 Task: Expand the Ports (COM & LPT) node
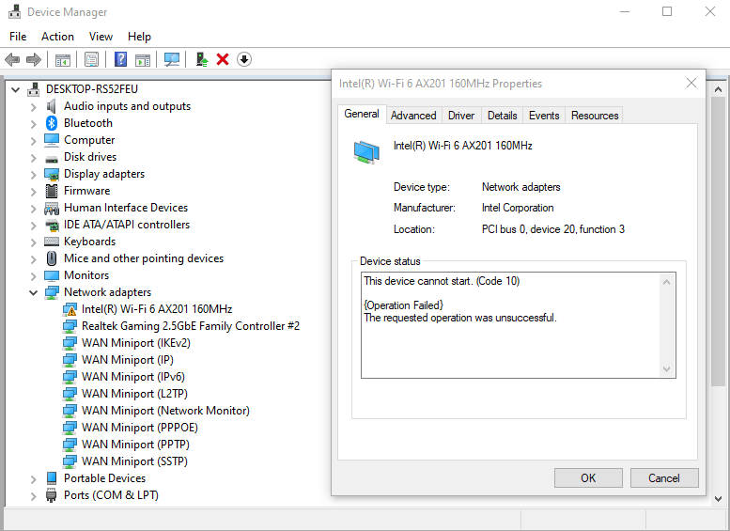point(33,496)
